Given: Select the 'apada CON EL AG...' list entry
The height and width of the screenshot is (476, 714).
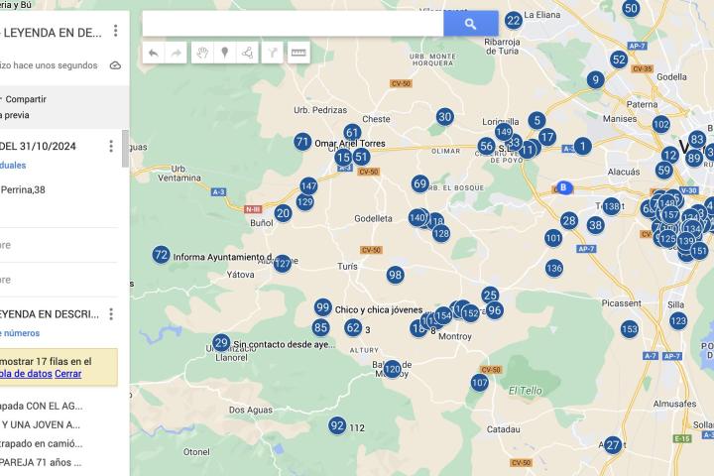Looking at the screenshot, I should click(x=41, y=406).
